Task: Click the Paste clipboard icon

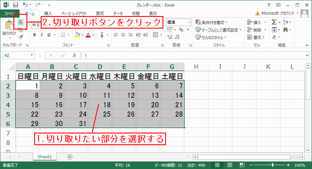Action: [x=9, y=26]
